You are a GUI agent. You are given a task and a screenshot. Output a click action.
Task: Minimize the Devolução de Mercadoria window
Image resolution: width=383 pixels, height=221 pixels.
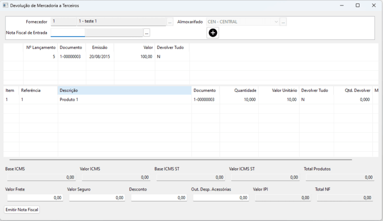point(342,5)
